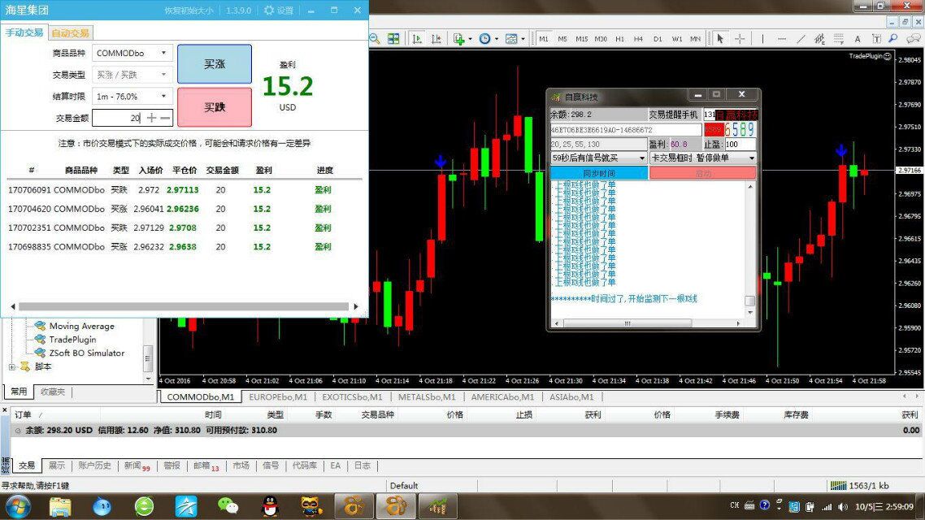Click the Windows Start orb

(17, 506)
